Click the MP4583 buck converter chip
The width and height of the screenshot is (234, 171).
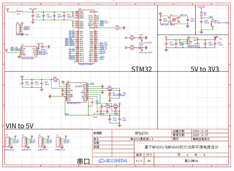[76, 93]
